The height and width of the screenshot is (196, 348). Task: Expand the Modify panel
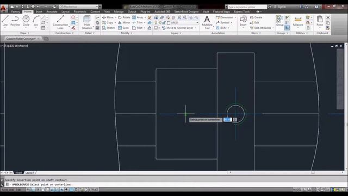pos(127,33)
